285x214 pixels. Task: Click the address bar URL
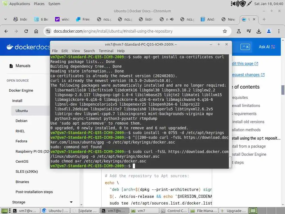113,31
